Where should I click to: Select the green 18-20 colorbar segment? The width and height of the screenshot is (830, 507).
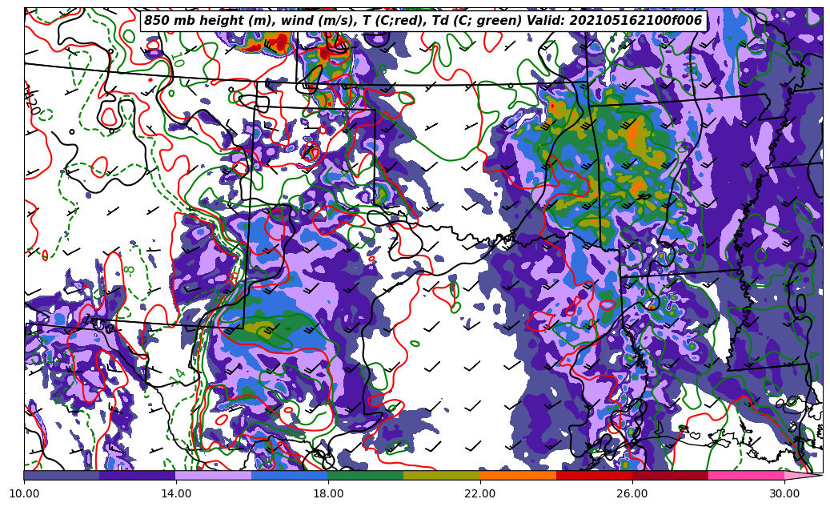(366, 475)
